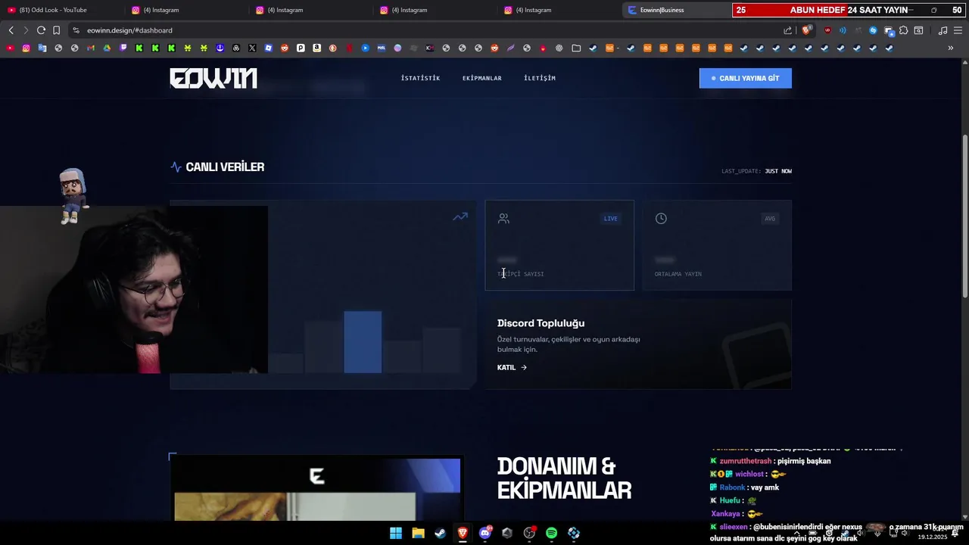Open the bookmarks folder icon
Image resolution: width=969 pixels, height=545 pixels.
pos(576,48)
